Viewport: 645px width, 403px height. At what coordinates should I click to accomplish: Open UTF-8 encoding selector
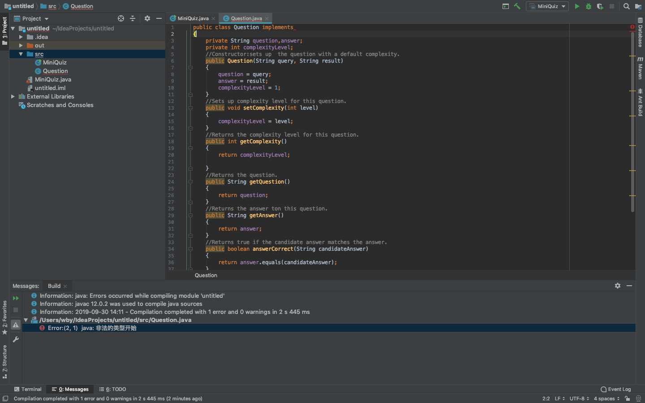580,399
